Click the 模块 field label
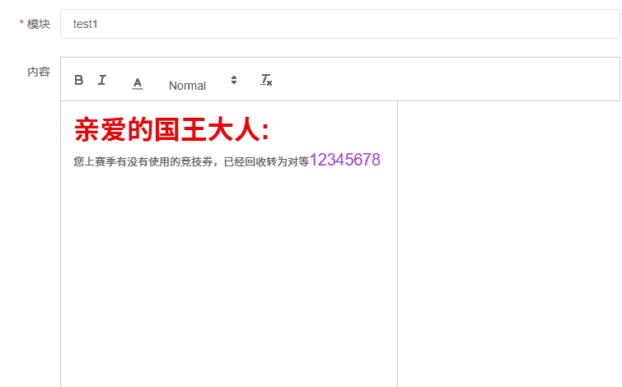Screen dimensions: 622x387 (x=39, y=24)
